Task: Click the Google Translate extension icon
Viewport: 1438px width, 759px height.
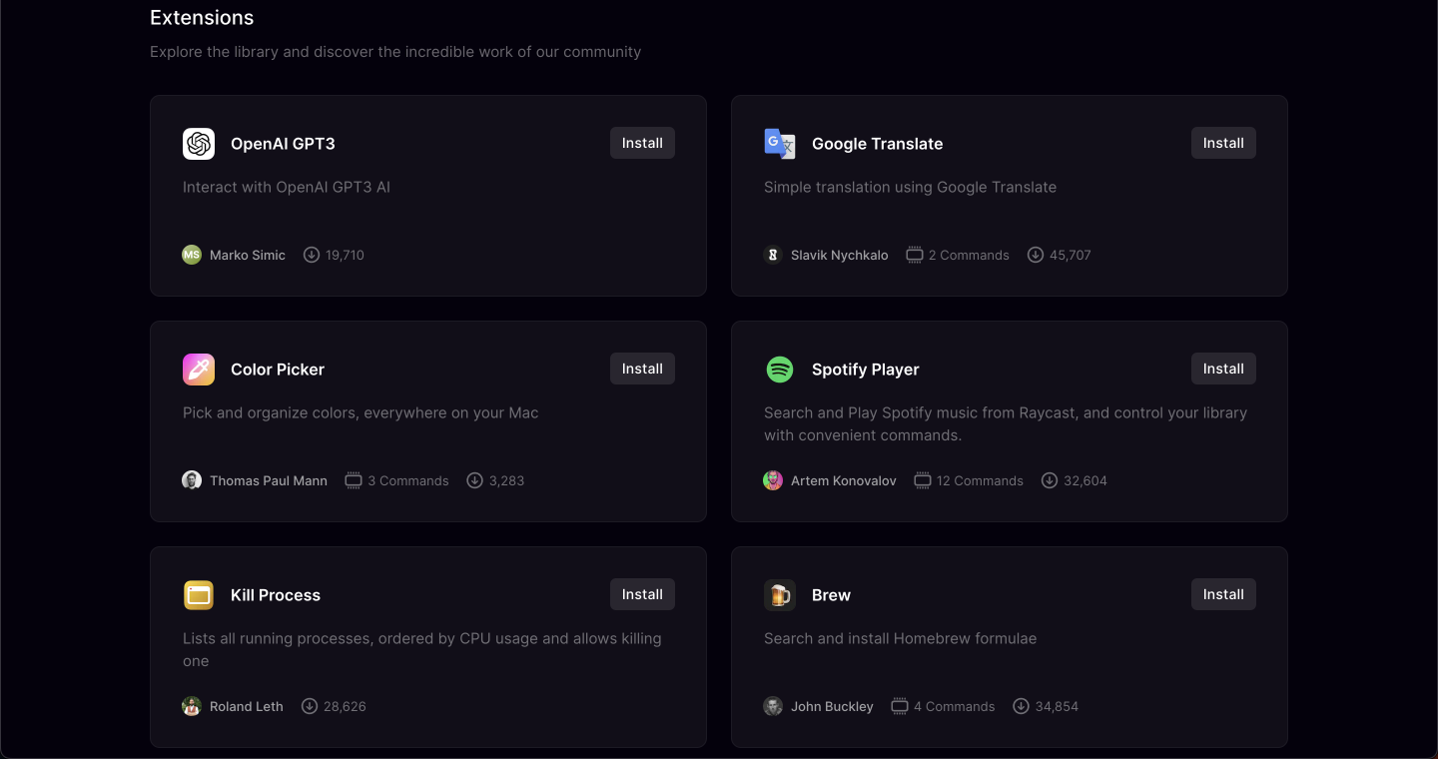Action: (x=780, y=143)
